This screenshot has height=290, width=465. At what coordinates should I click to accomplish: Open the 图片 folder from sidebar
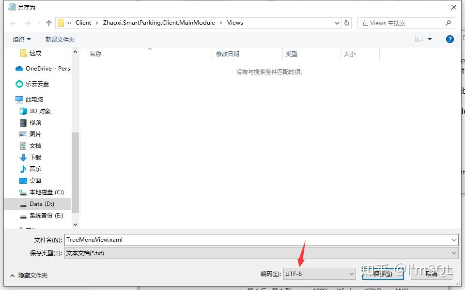[27, 134]
